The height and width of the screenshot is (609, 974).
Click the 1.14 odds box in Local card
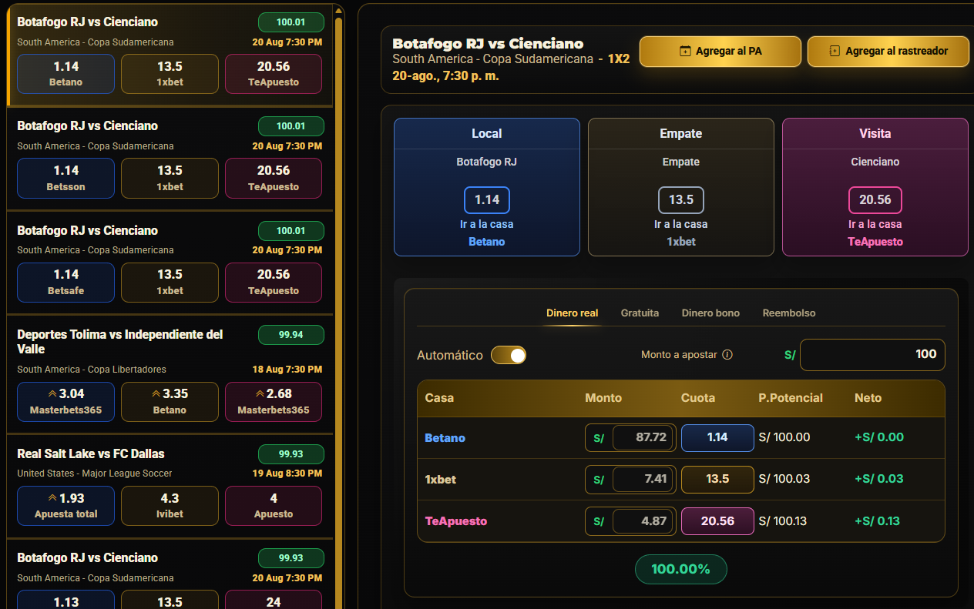487,199
